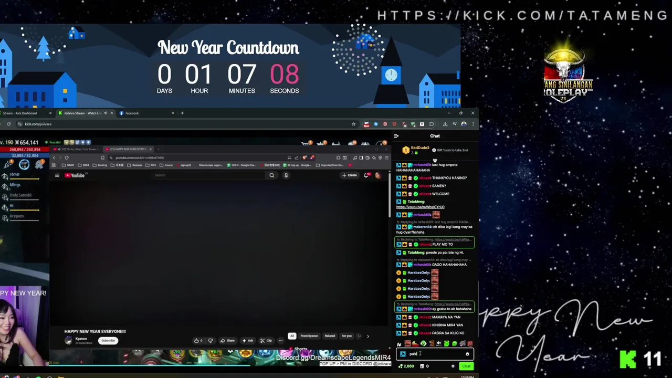Collapse the chat panel with the arrow icon
672x378 pixels.
click(396, 136)
